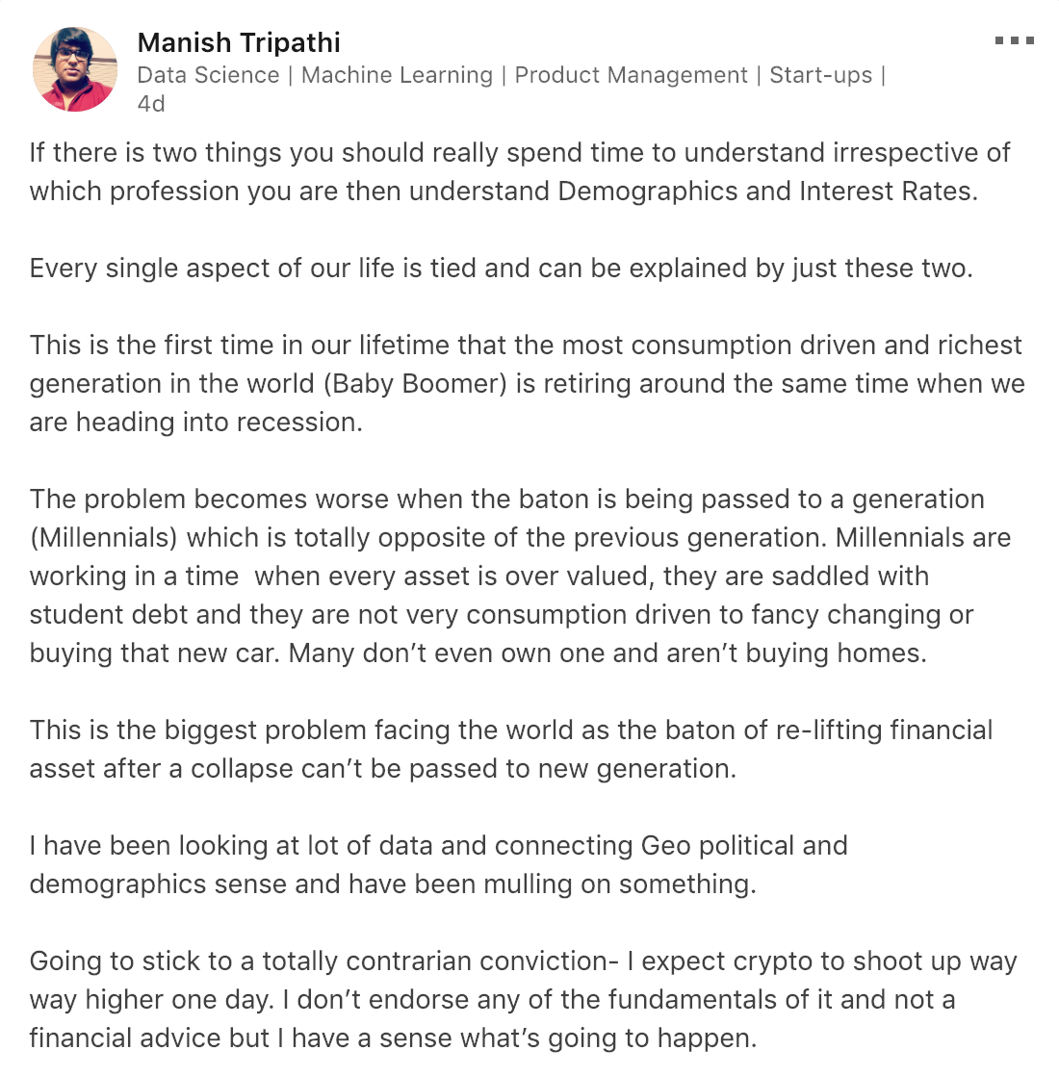Viewport: 1059px width, 1076px height.
Task: Click the paragraph starting 'This is the biggest problem'
Action: pyautogui.click(x=510, y=749)
